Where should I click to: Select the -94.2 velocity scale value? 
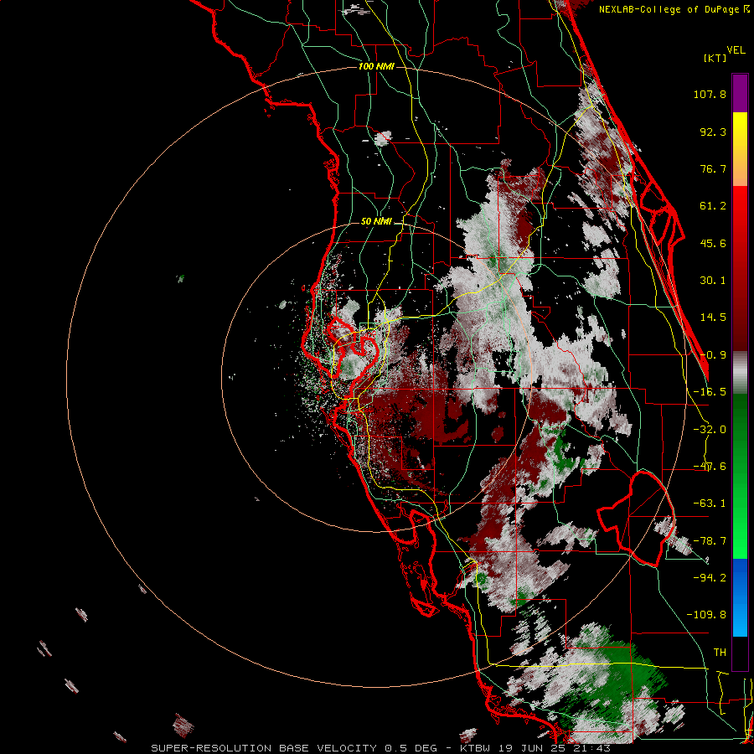[710, 577]
